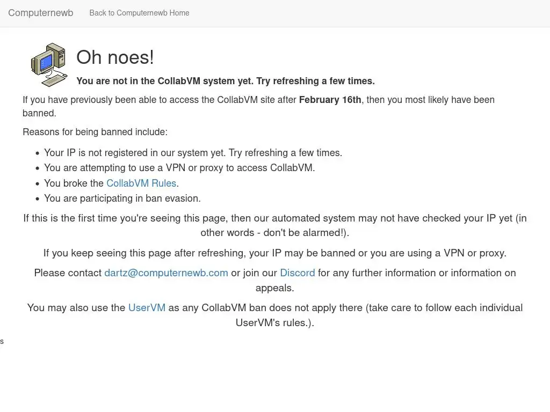Open the UserVM link

147,307
